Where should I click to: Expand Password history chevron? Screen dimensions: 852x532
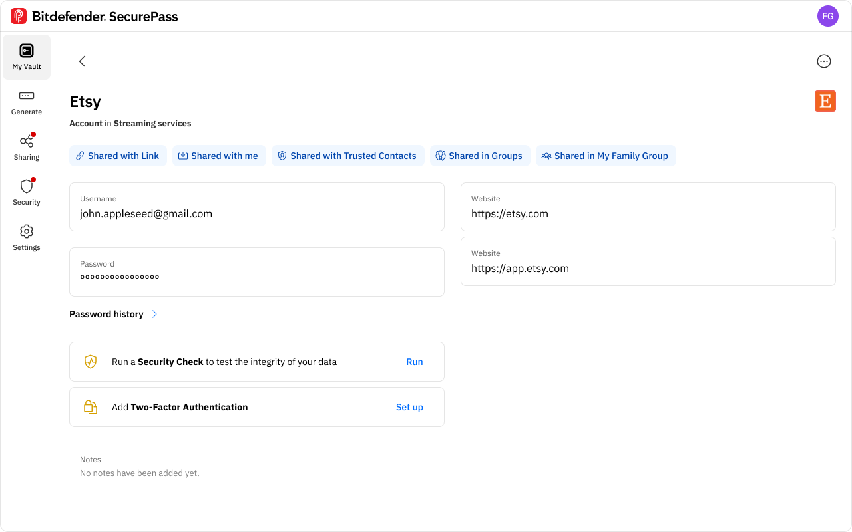click(154, 314)
